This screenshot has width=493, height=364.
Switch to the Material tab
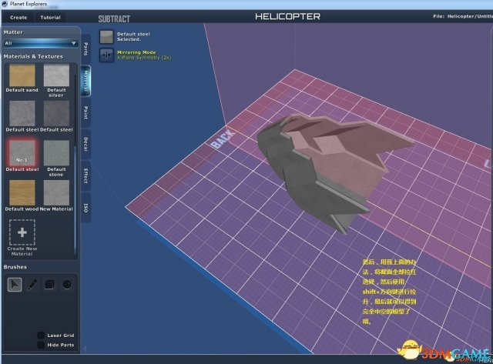tap(86, 81)
